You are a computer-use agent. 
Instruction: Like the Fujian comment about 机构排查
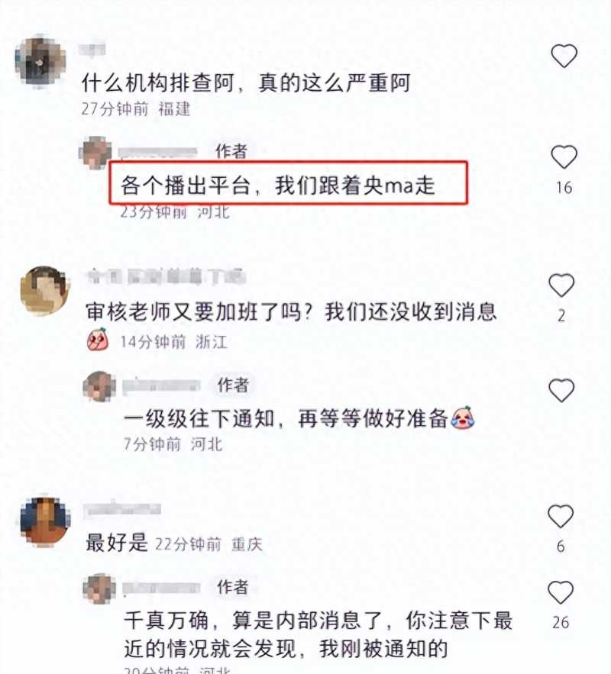coord(564,56)
